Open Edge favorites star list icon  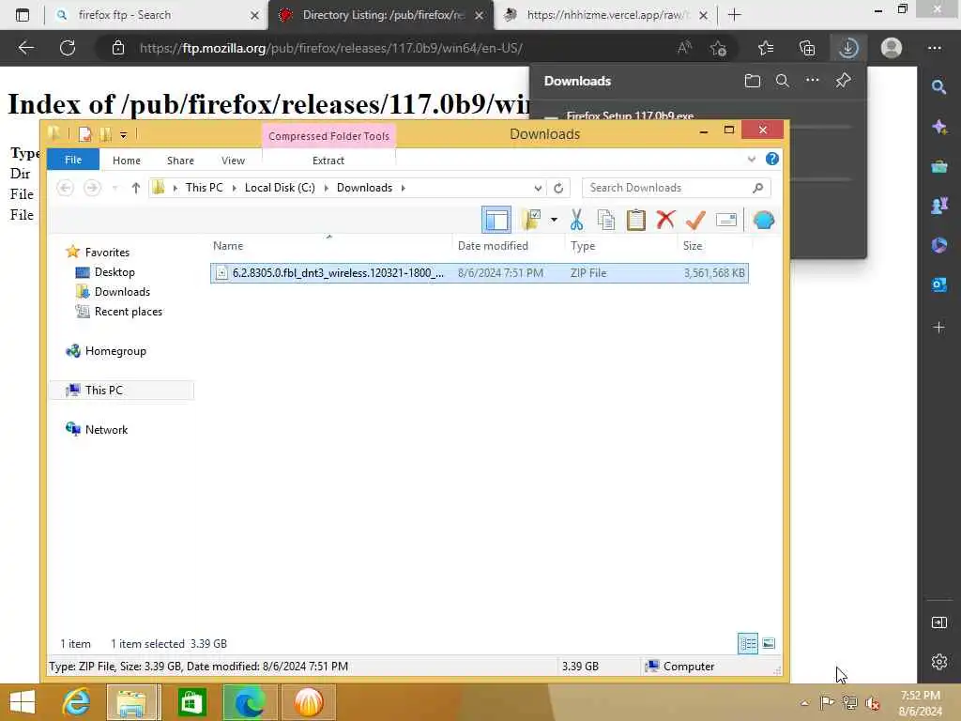point(766,48)
